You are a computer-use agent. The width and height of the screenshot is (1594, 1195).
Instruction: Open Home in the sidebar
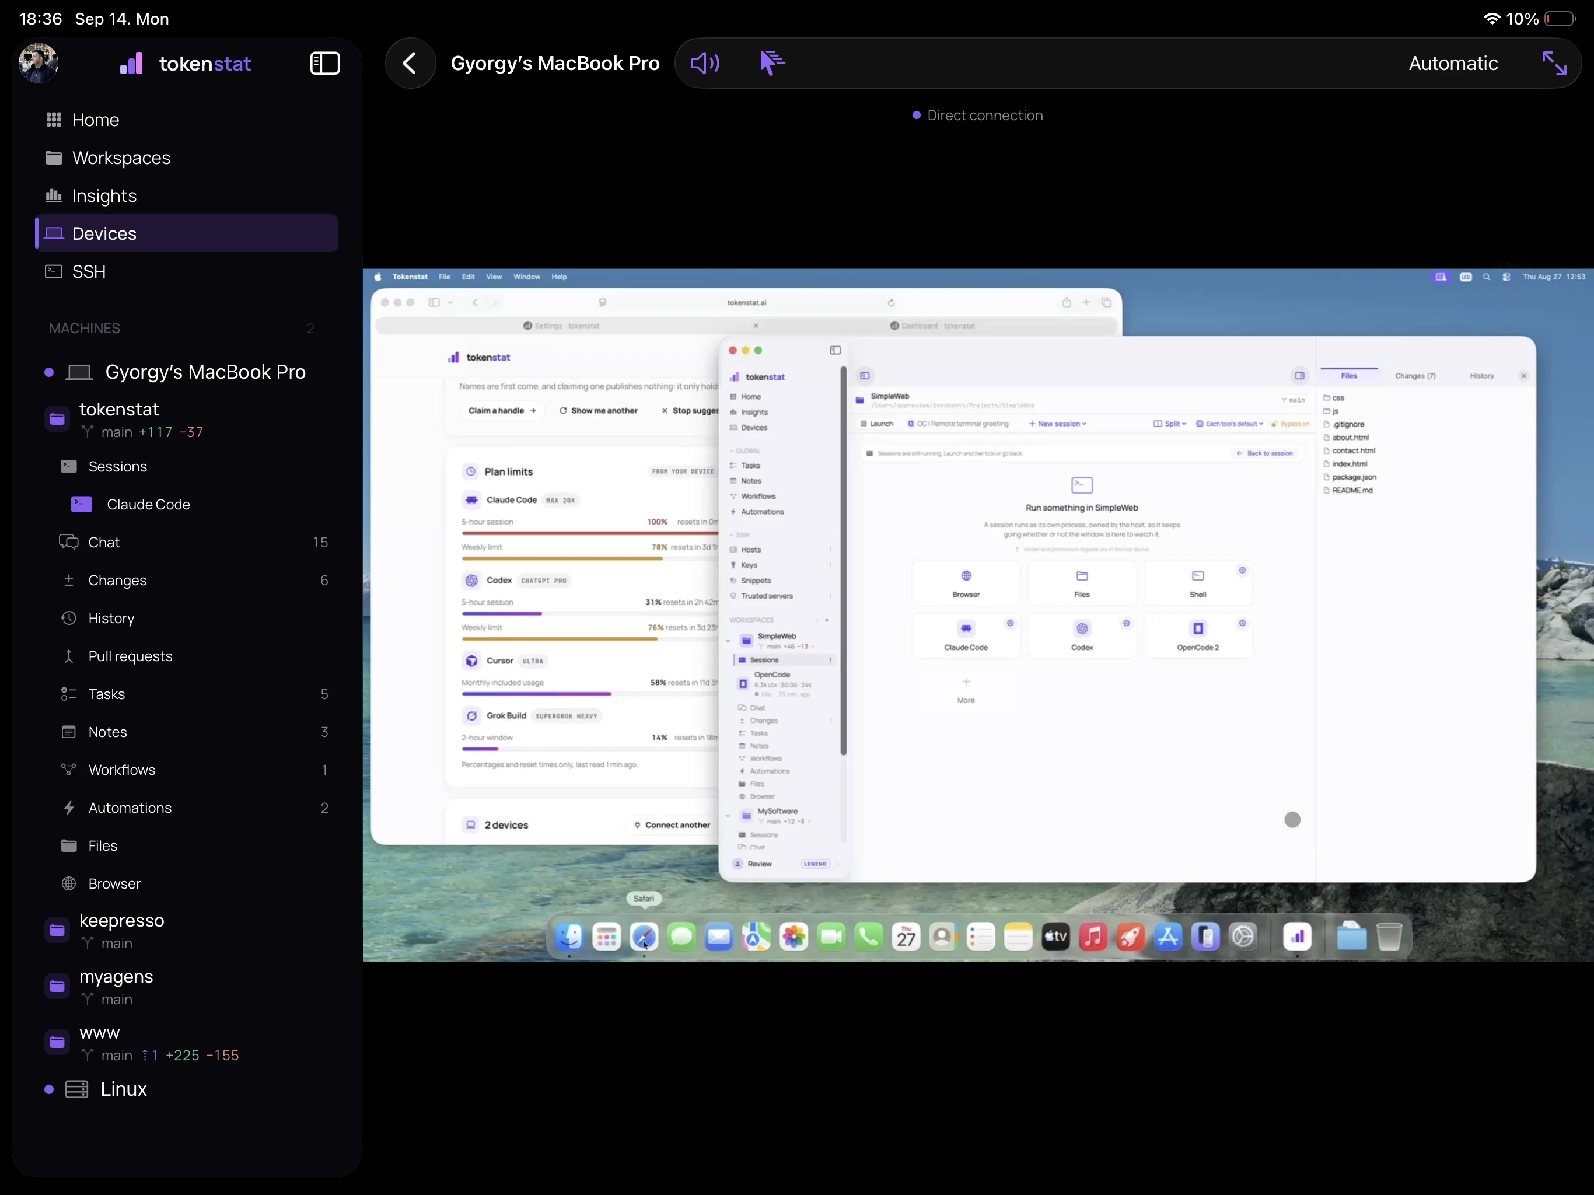[x=187, y=120]
